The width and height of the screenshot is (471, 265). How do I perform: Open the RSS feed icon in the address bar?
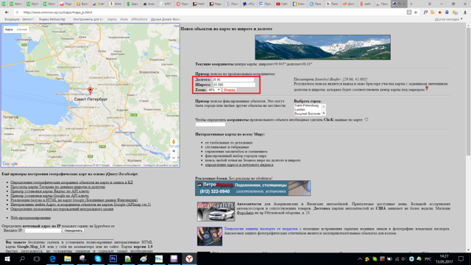pyautogui.click(x=433, y=13)
